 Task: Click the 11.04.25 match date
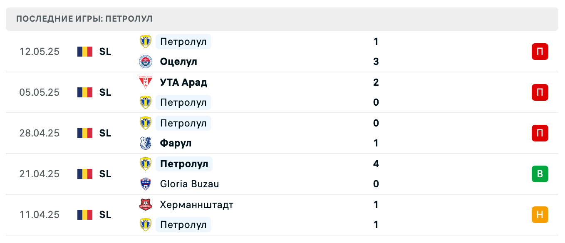point(40,215)
